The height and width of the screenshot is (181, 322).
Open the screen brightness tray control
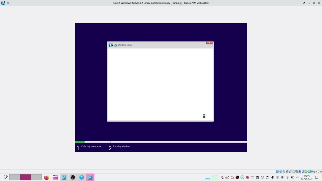pyautogui.click(x=277, y=177)
